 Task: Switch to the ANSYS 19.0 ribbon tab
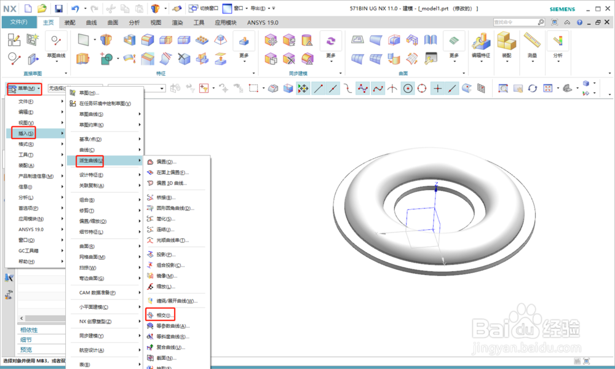263,22
